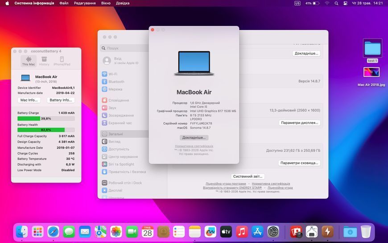Open Control Center in menu bar

(x=346, y=3)
